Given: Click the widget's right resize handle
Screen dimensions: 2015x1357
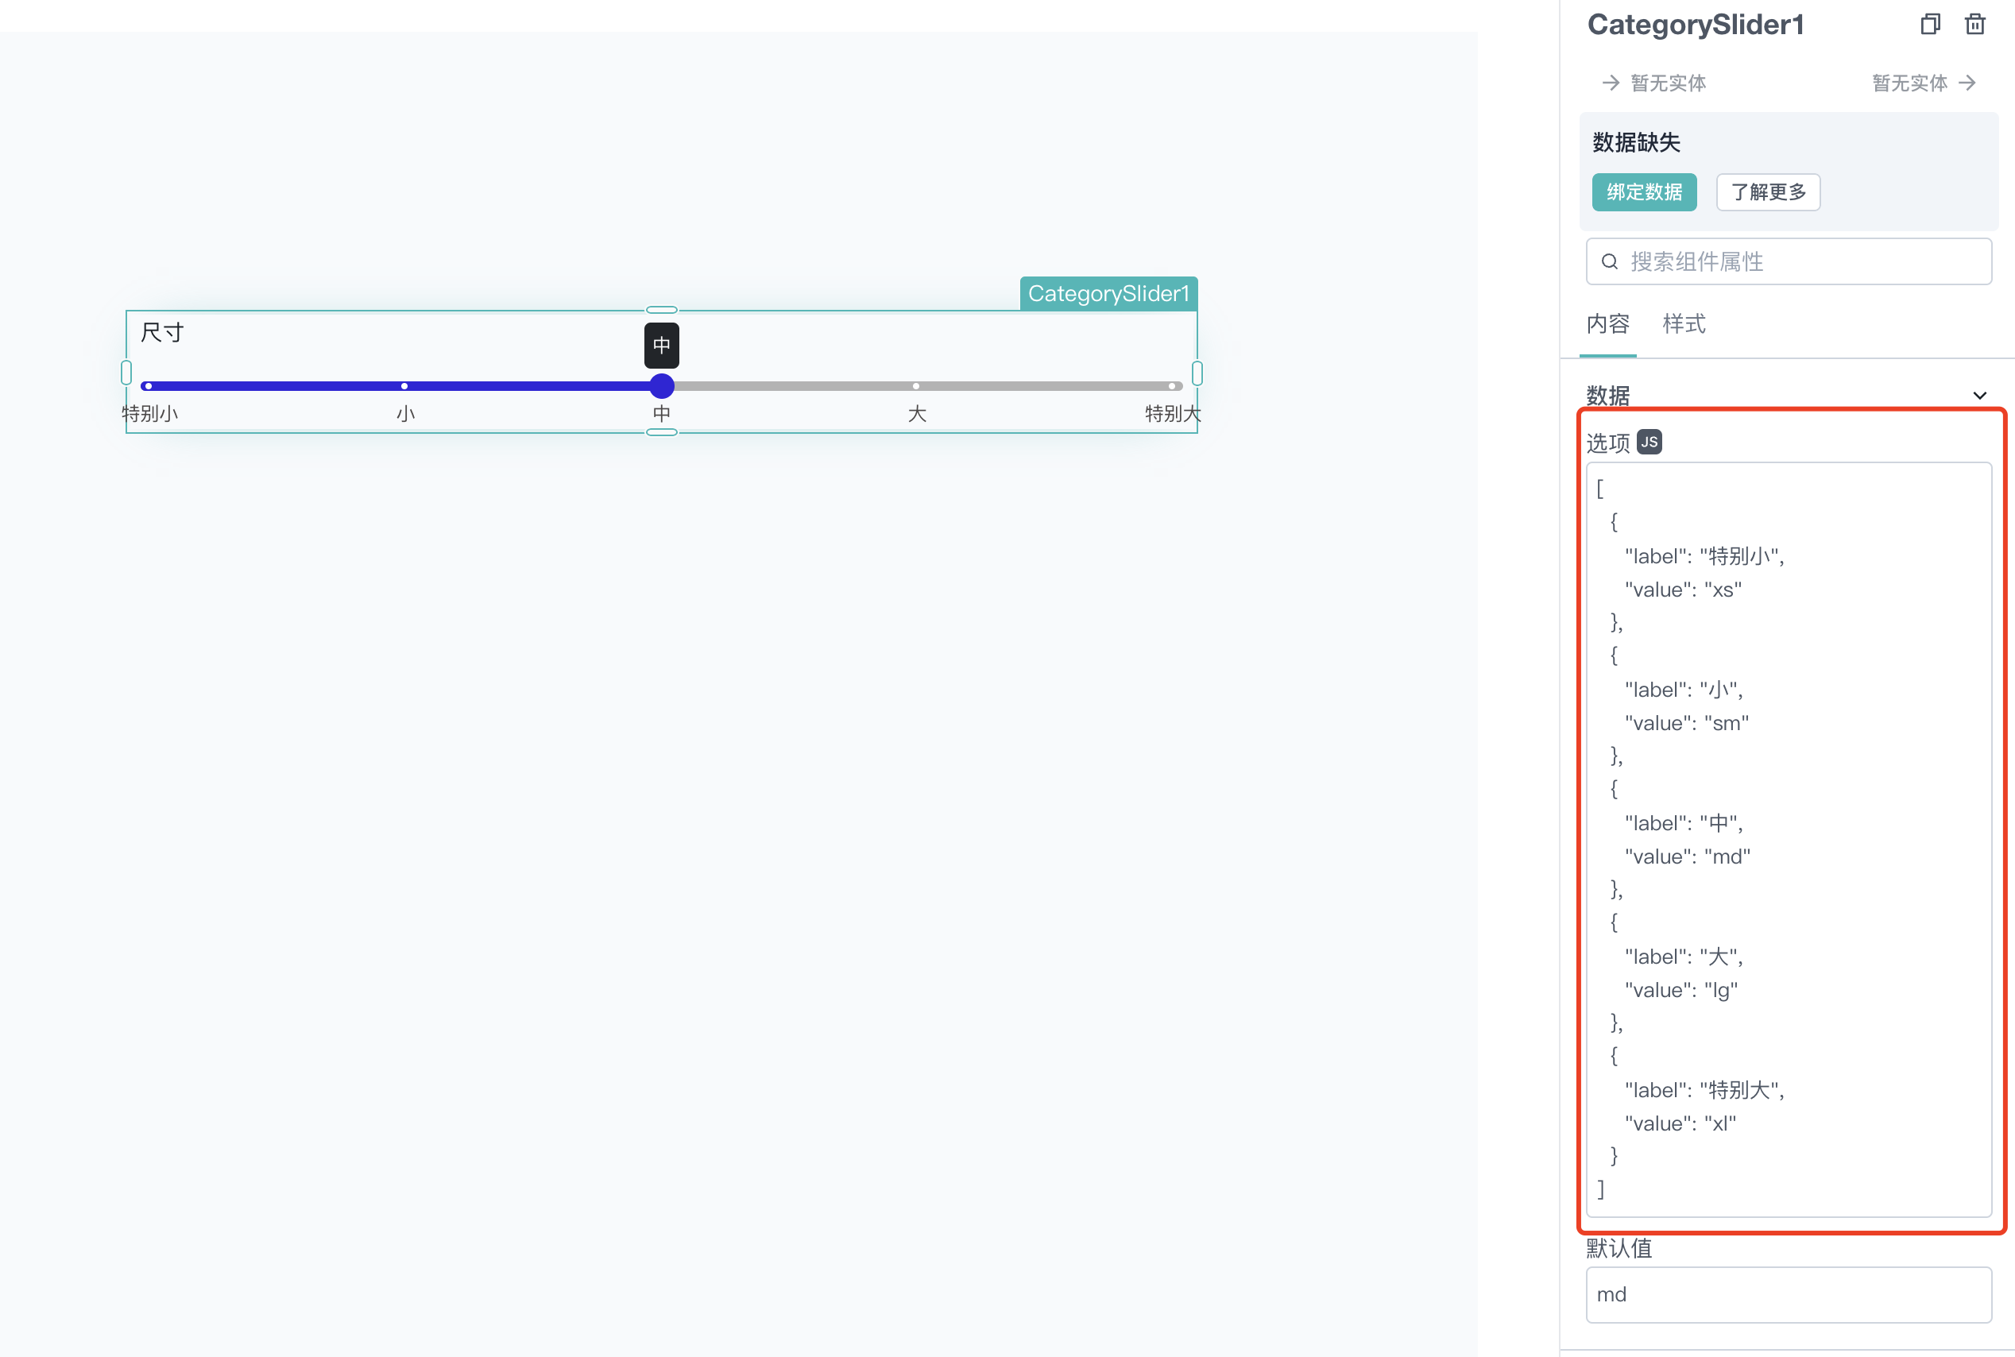Looking at the screenshot, I should tap(1197, 373).
